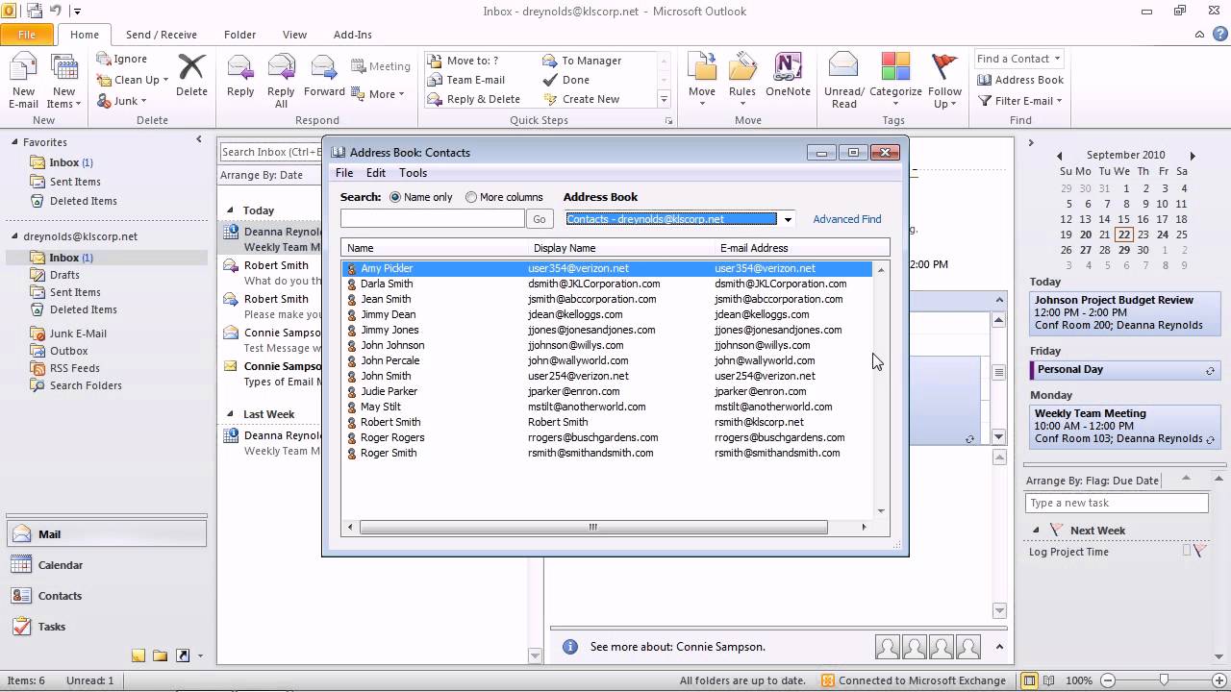Switch to the Send / Receive tab
The height and width of the screenshot is (692, 1231).
coord(162,35)
